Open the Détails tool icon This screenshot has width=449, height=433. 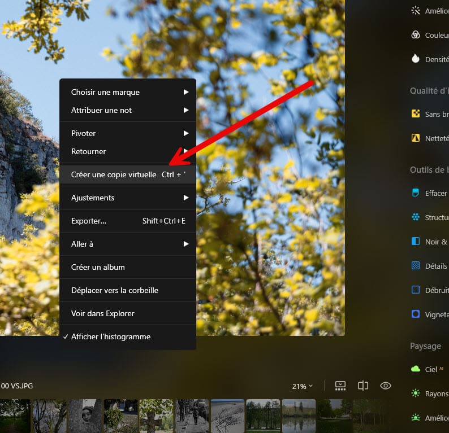coord(416,266)
